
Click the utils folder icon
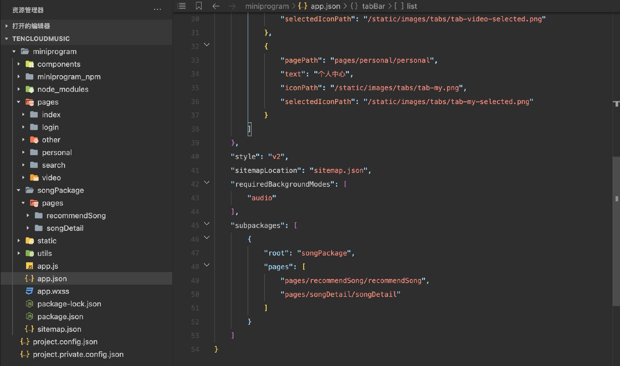[30, 253]
